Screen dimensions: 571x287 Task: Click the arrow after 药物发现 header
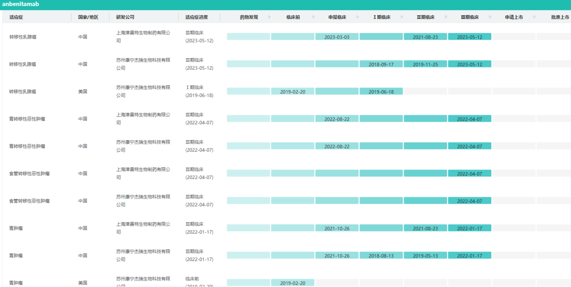coord(269,17)
